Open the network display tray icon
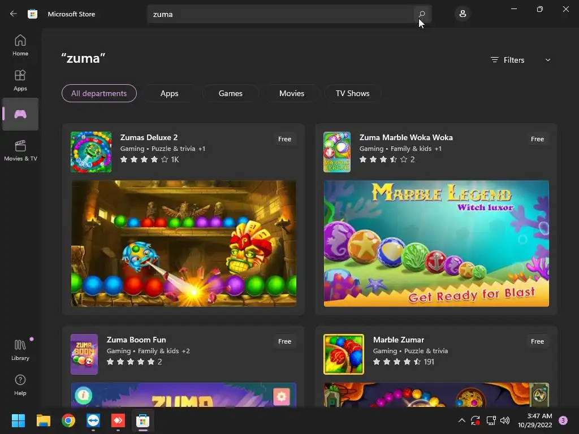 (x=491, y=420)
